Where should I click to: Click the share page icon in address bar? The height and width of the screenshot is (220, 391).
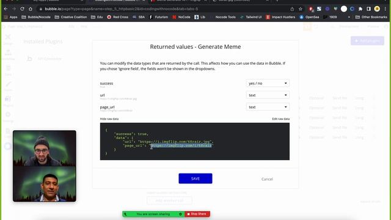[x=292, y=9]
